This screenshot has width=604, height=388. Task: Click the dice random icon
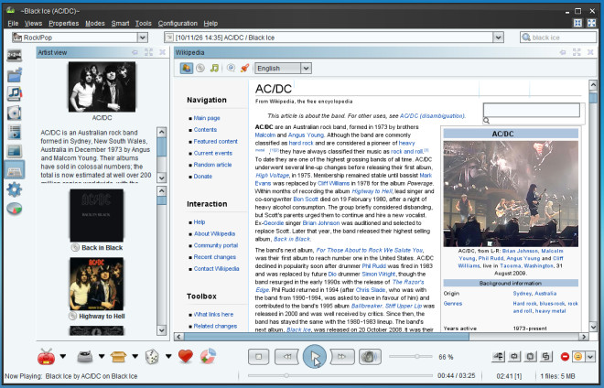point(151,356)
